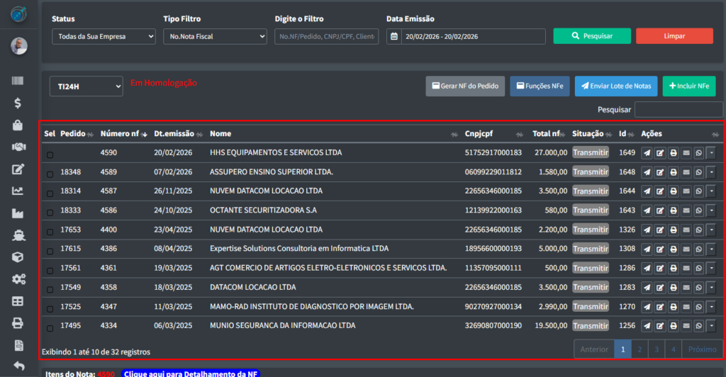Click Próximo to go to the next page

click(x=702, y=349)
